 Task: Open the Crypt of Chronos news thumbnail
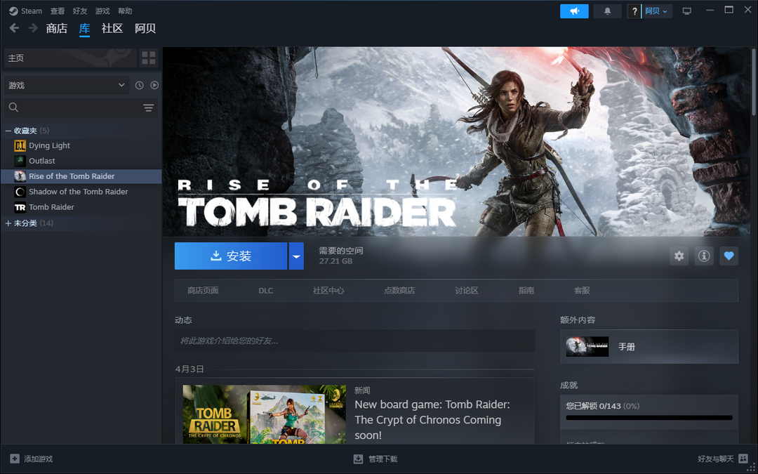pos(265,414)
